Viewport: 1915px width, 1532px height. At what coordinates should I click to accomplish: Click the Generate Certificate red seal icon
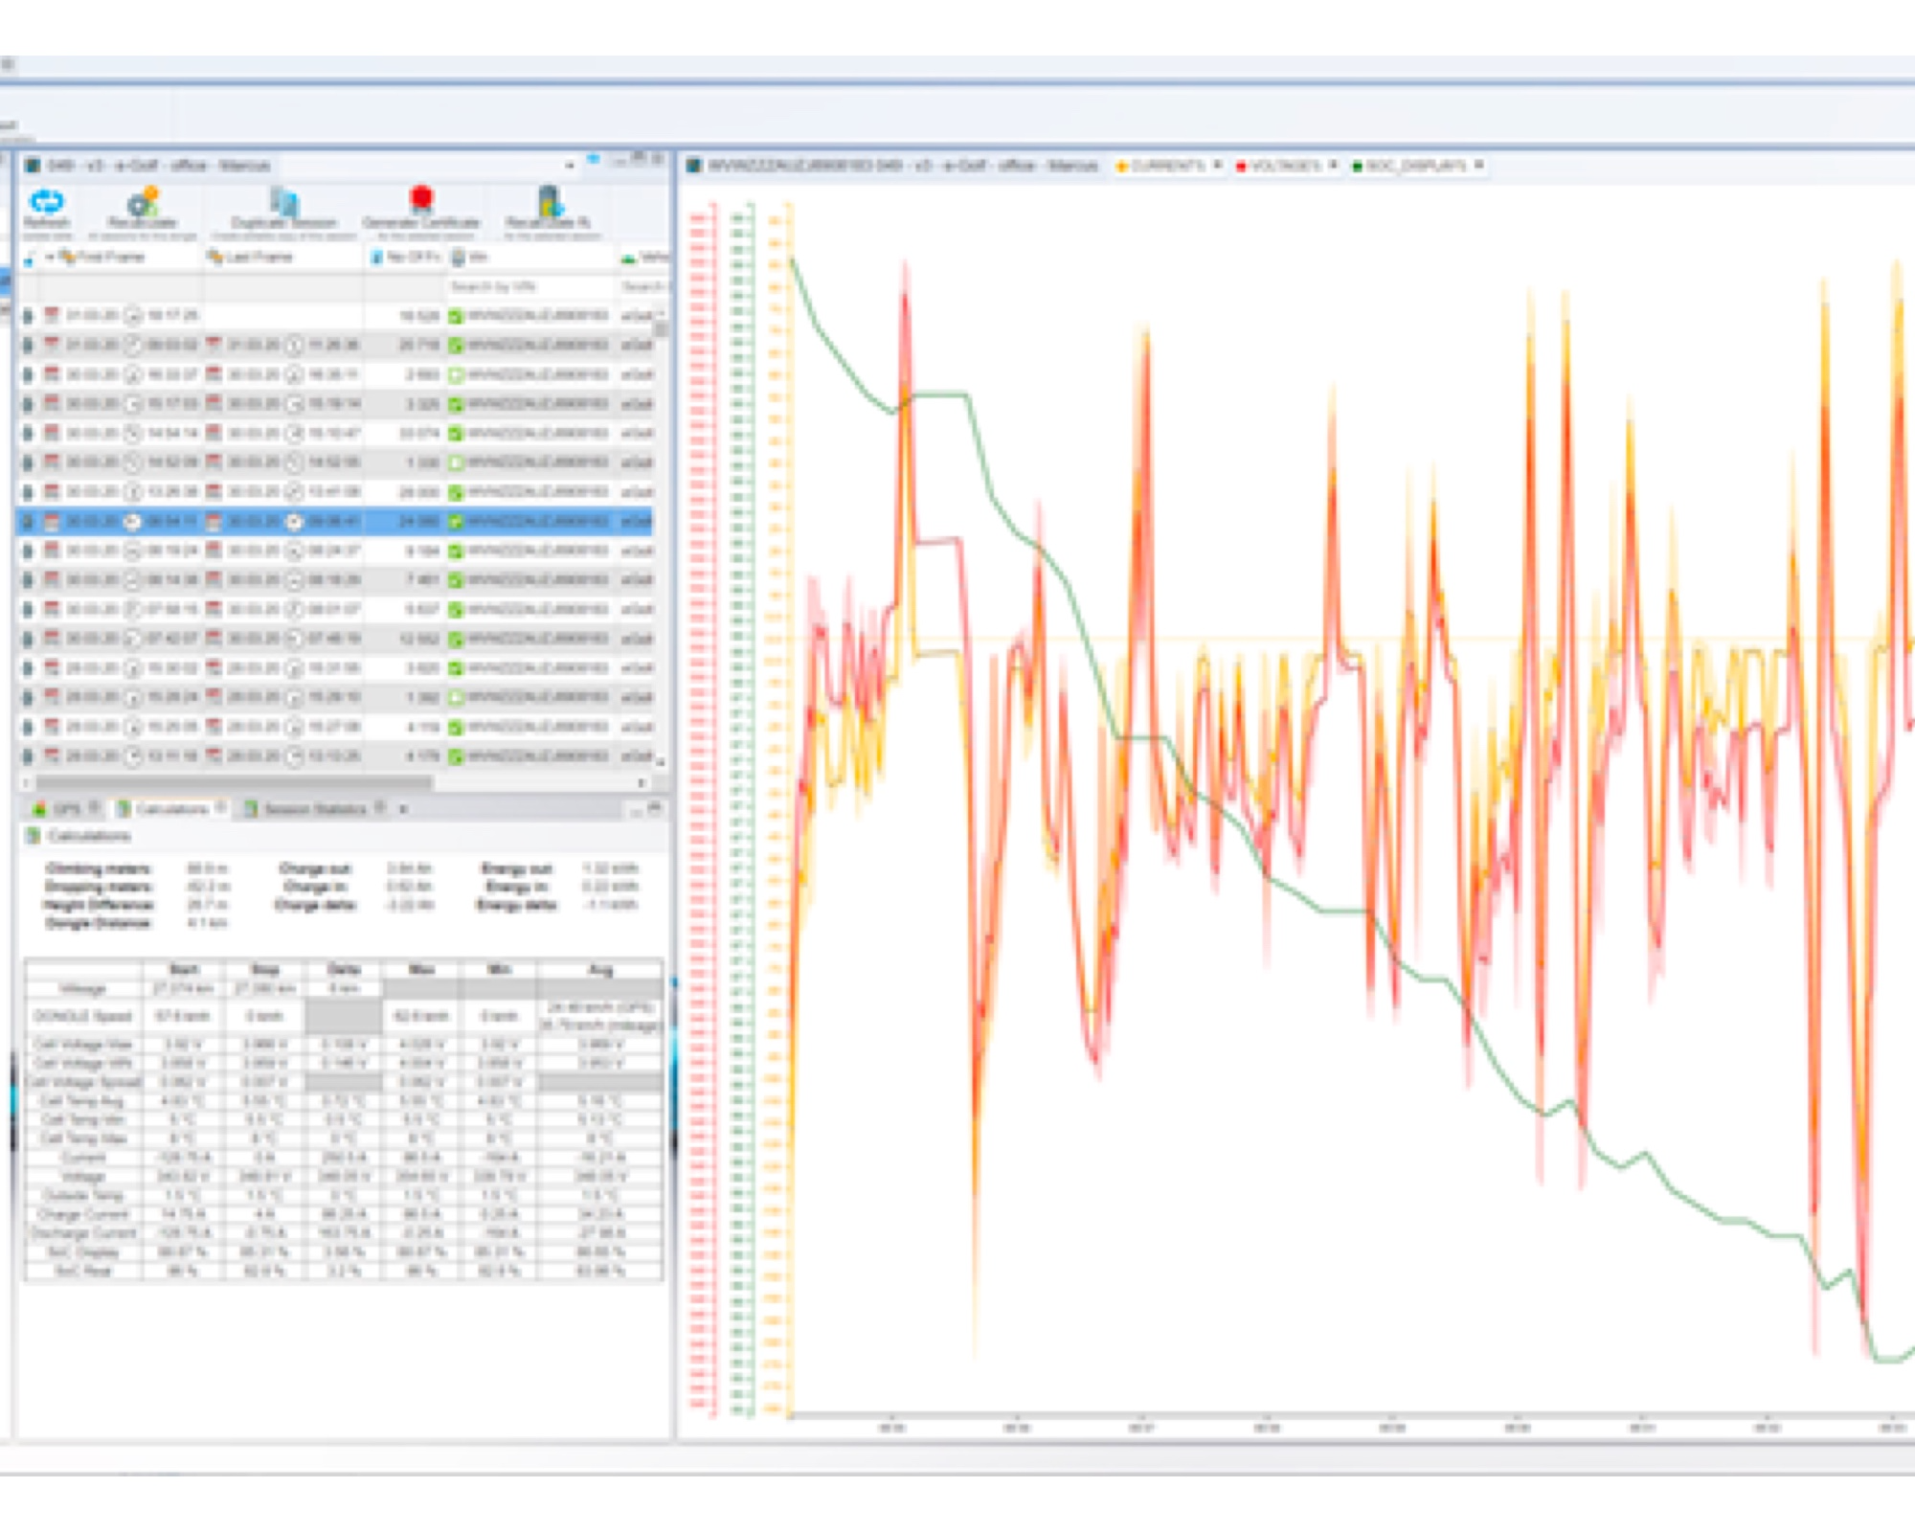click(x=421, y=199)
